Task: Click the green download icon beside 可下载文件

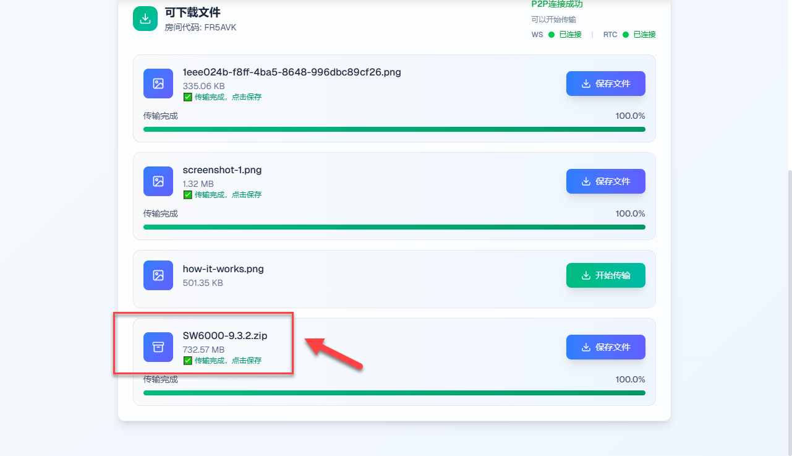Action: 145,19
